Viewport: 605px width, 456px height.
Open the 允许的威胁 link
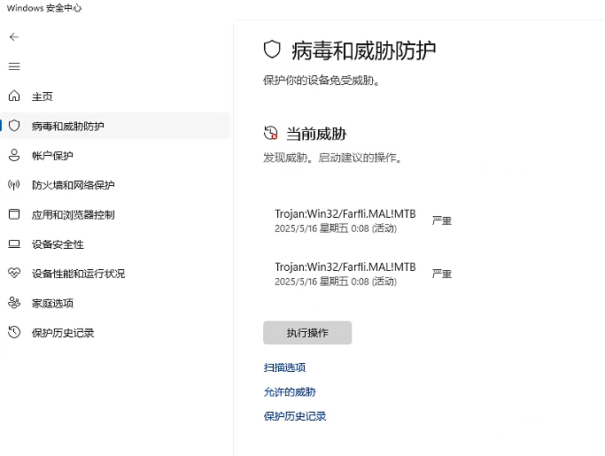point(290,392)
